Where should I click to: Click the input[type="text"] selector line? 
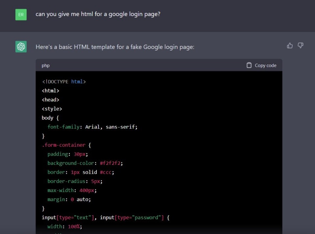[x=106, y=218]
